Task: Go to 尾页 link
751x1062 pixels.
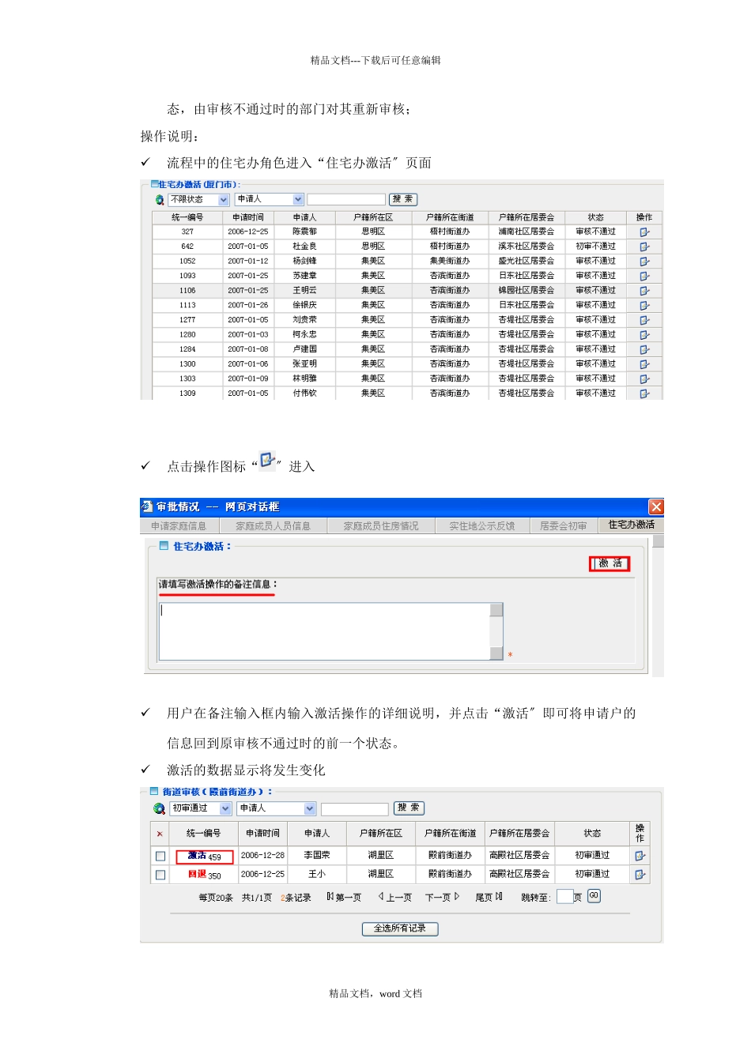Action: point(489,897)
